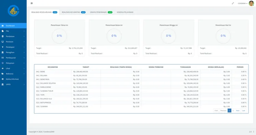Expand the Pelayanan submenu chevron

[x=24, y=63]
